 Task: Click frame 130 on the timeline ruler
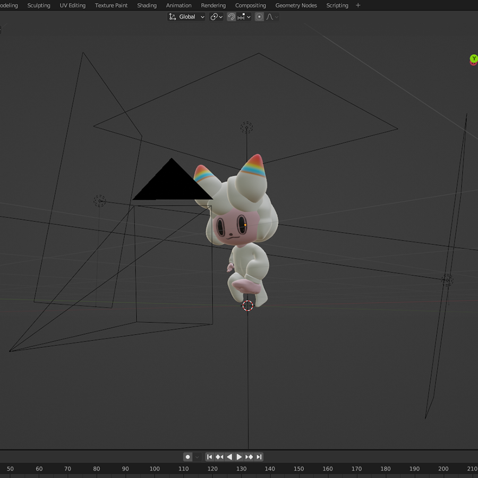[x=241, y=468]
